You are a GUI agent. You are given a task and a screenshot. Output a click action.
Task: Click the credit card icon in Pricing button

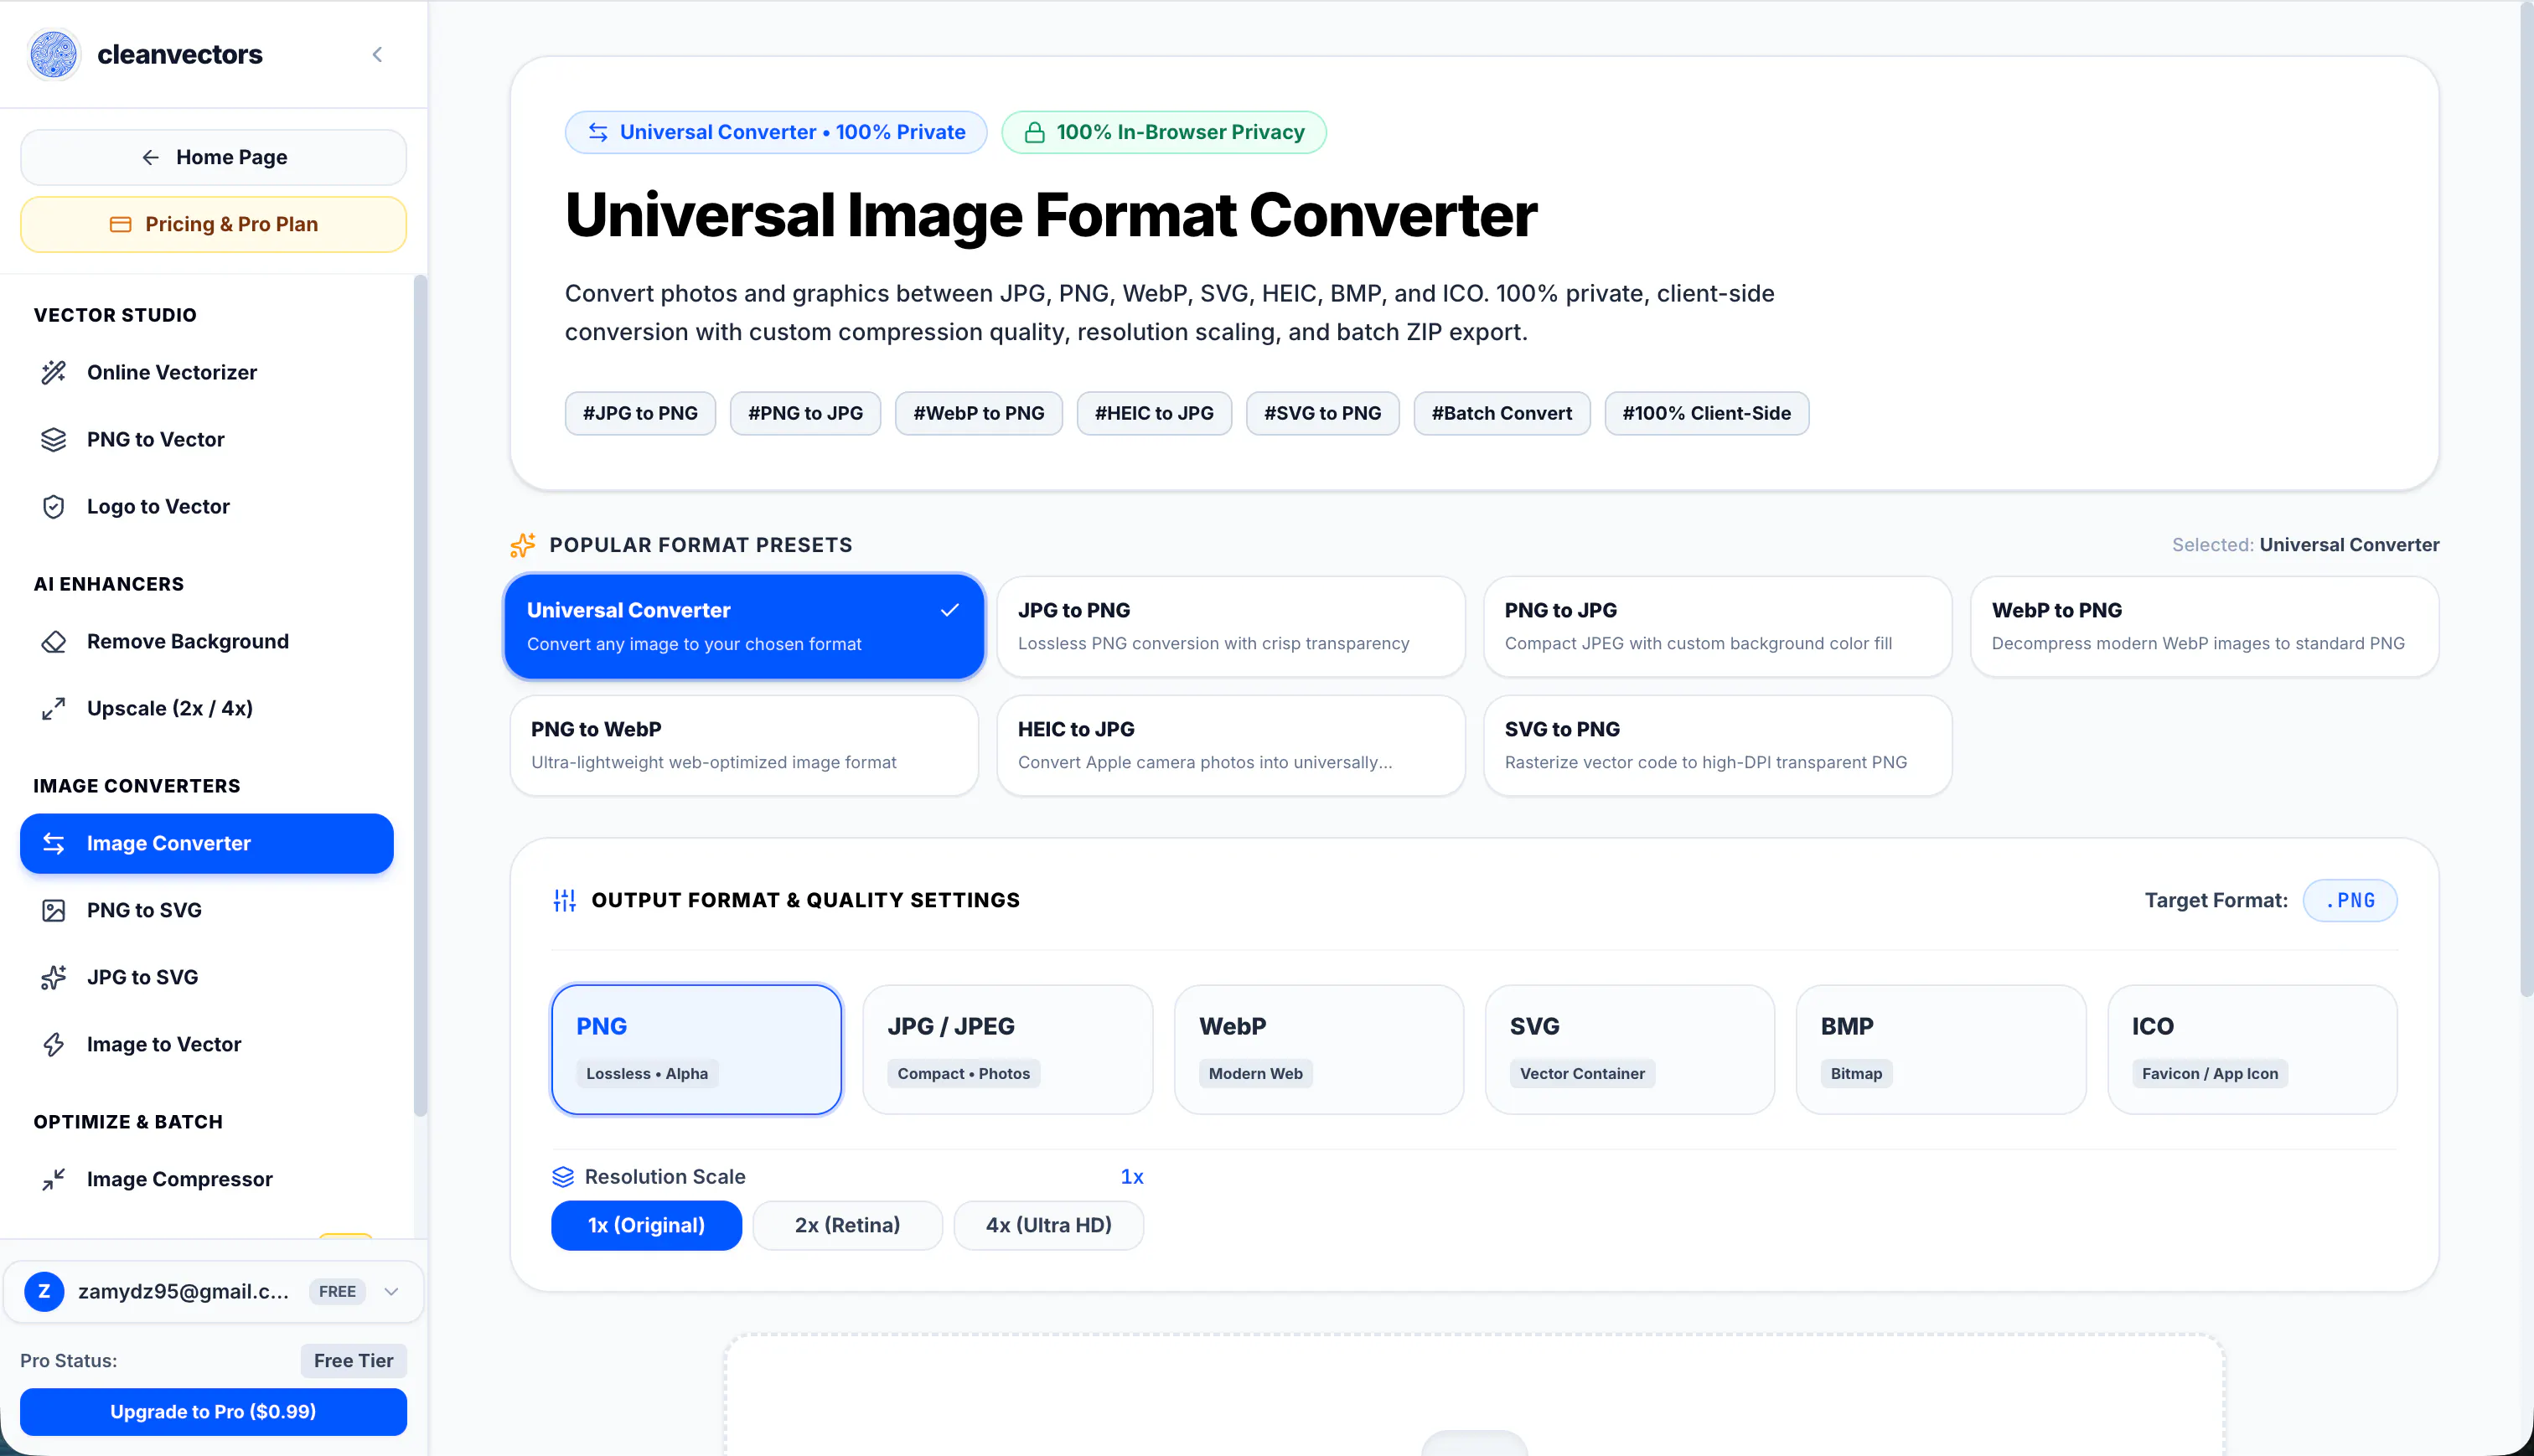coord(120,224)
